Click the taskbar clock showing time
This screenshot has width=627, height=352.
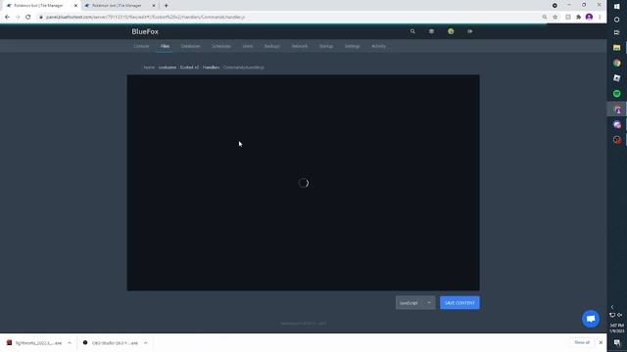coord(617,329)
